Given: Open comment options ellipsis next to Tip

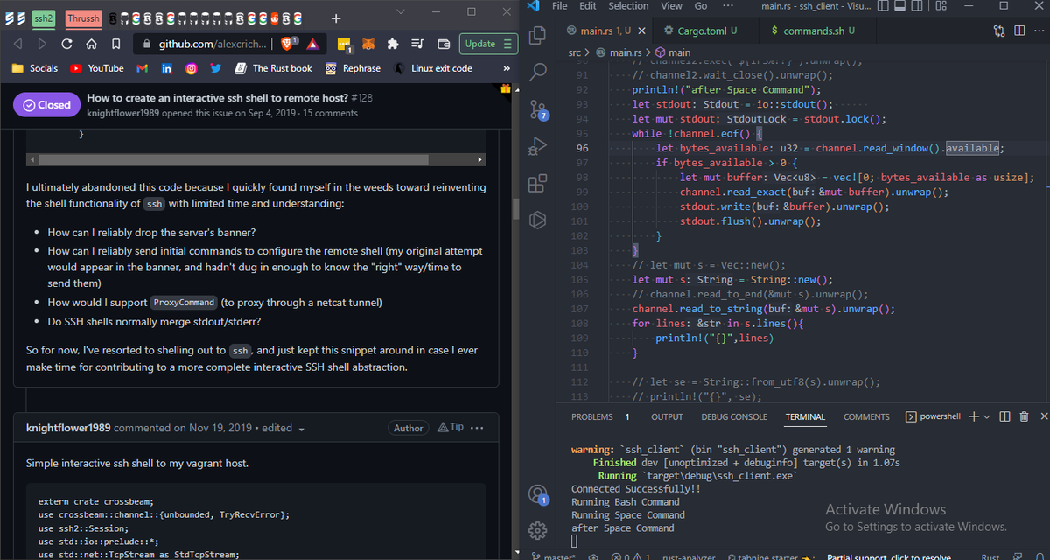Looking at the screenshot, I should 477,428.
